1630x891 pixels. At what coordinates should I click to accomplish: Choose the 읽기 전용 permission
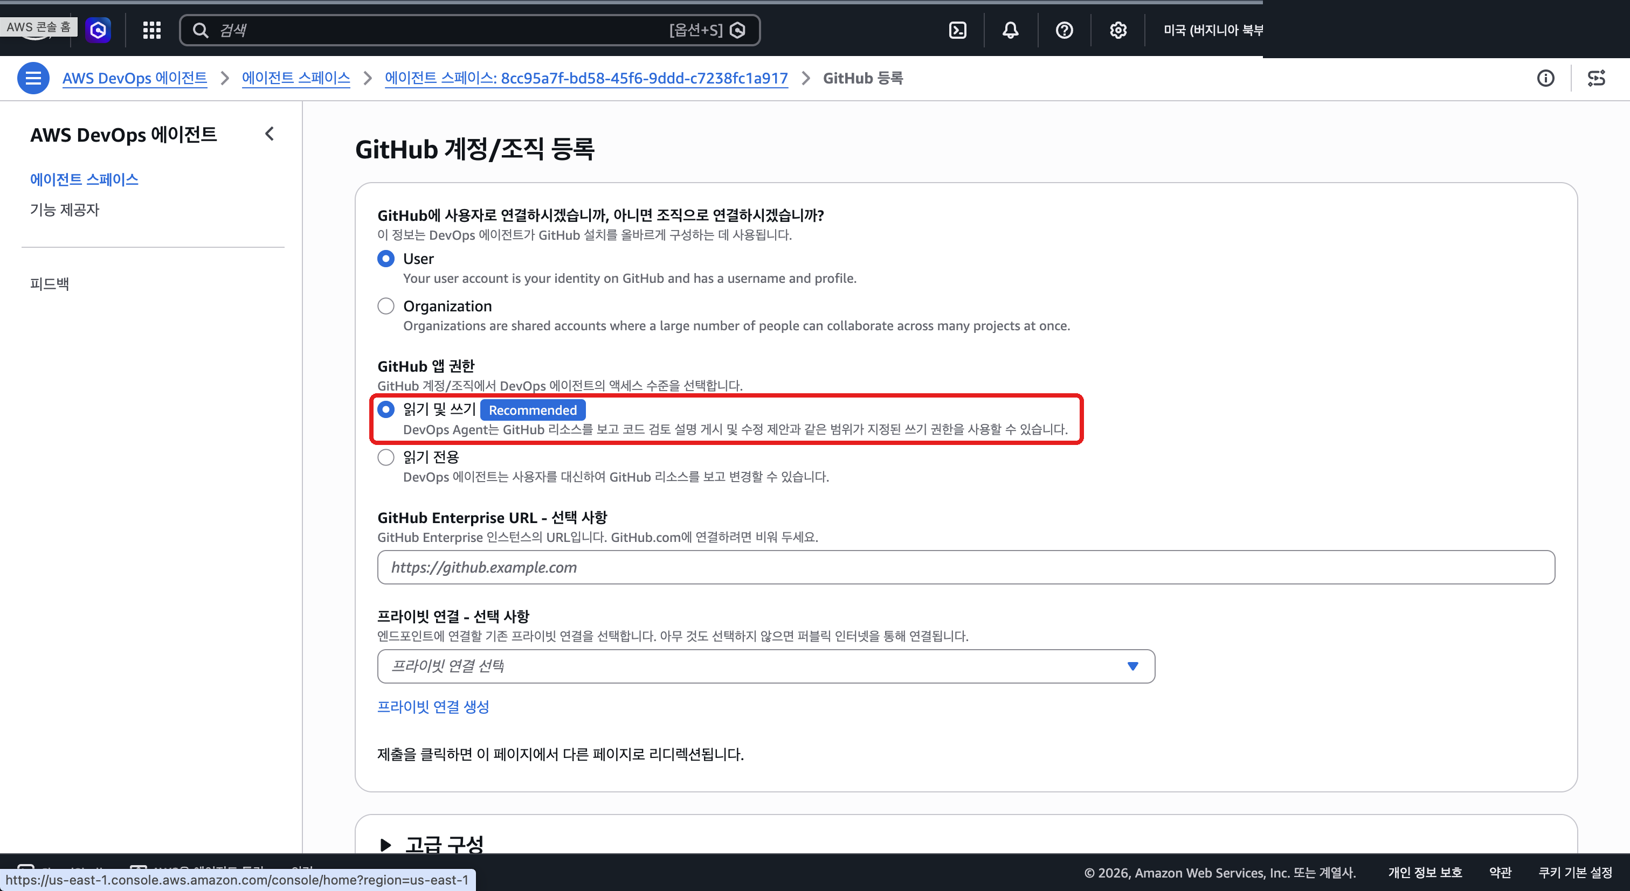386,457
